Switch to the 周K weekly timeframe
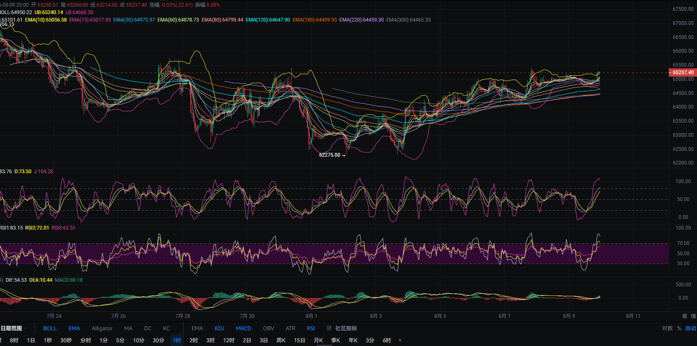This screenshot has width=697, height=346. coord(281,340)
